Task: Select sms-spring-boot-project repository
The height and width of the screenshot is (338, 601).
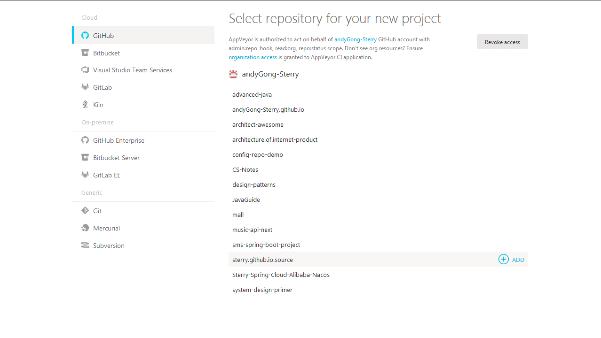Action: (x=378, y=245)
